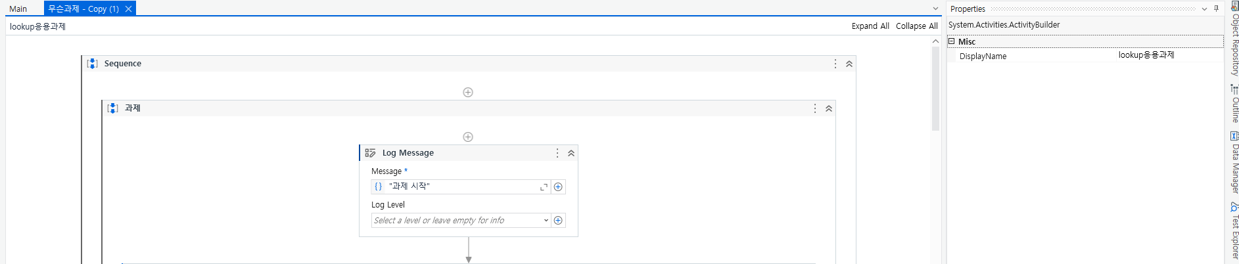Pin the Properties panel
Image resolution: width=1239 pixels, height=264 pixels.
(1216, 9)
